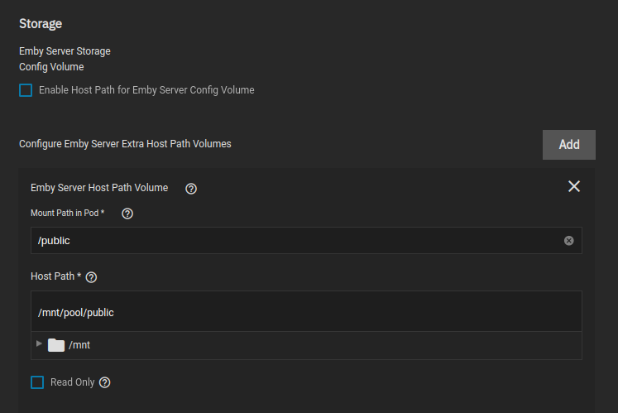View help for the Read Only option
The width and height of the screenshot is (618, 413).
click(x=105, y=382)
